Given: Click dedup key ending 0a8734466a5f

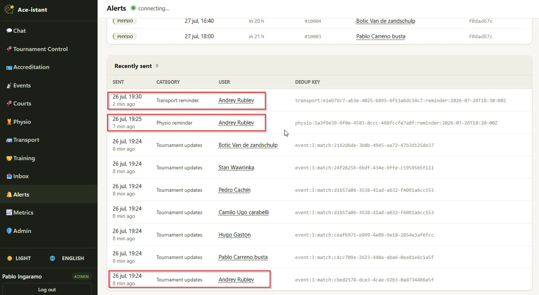Looking at the screenshot, I should pos(364,280).
